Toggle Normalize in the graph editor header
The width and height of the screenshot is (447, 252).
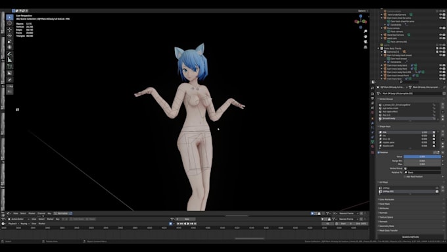(62, 213)
